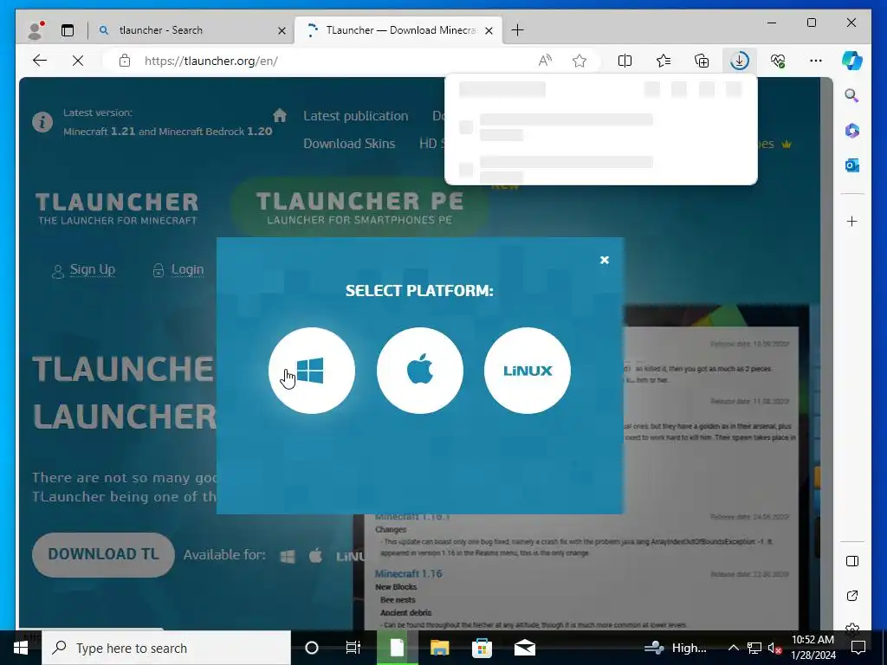Screen dimensions: 887x665
Task: Open sidebar Search icon
Action: [x=852, y=95]
